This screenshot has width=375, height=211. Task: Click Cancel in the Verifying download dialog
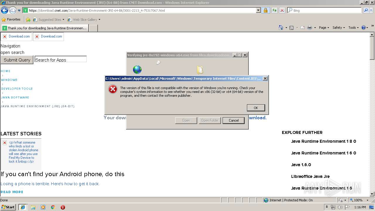click(233, 120)
